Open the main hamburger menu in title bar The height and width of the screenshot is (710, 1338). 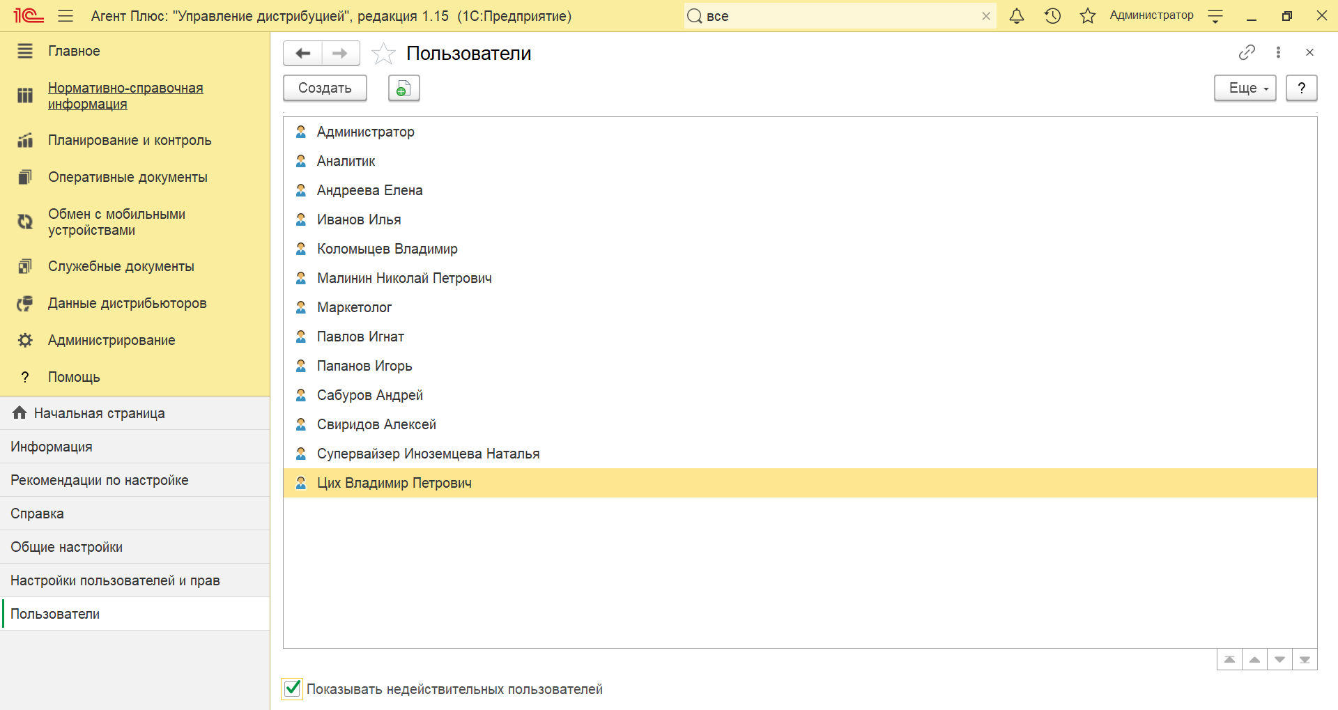click(66, 16)
